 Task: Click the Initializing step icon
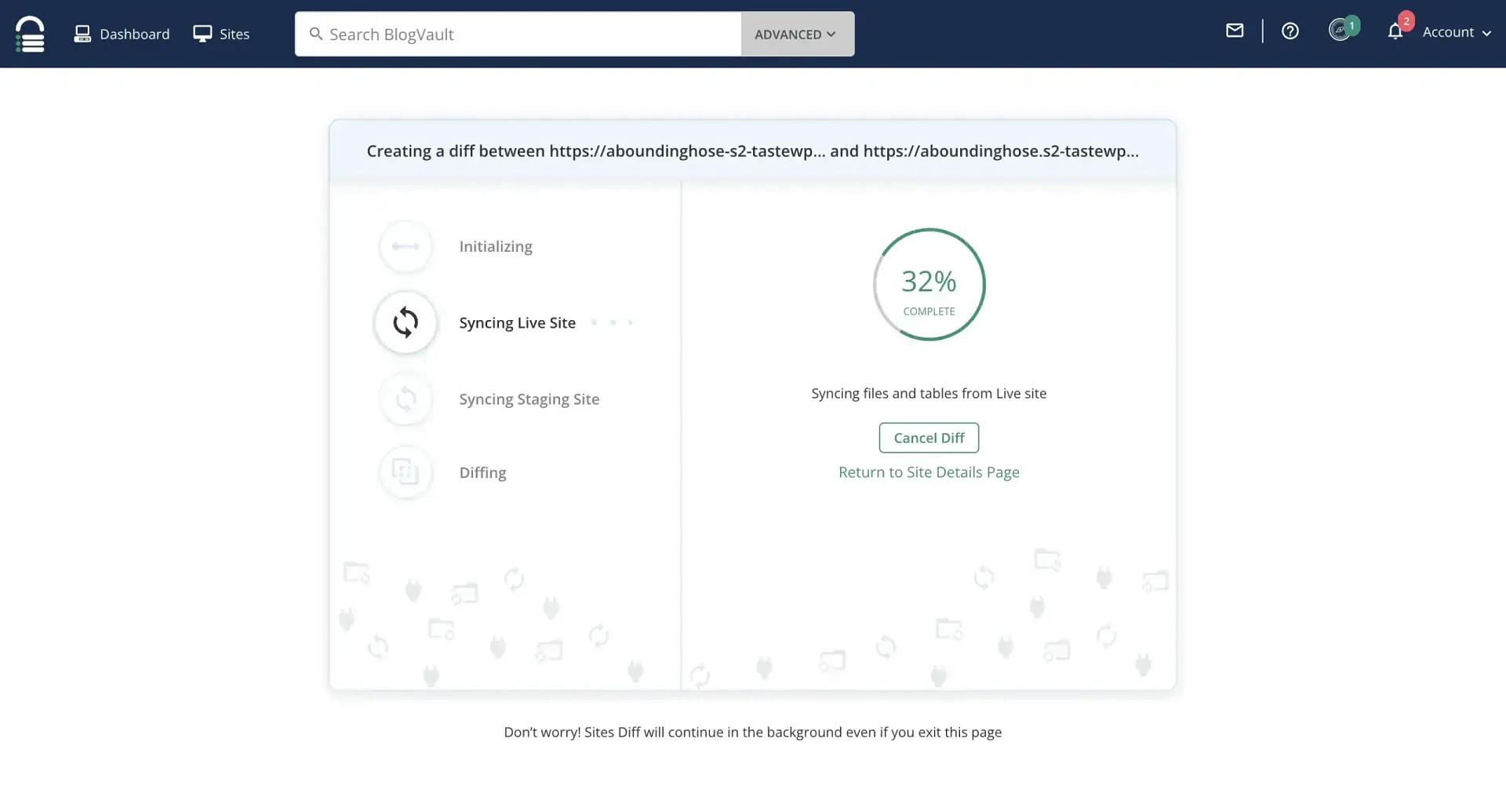tap(406, 246)
